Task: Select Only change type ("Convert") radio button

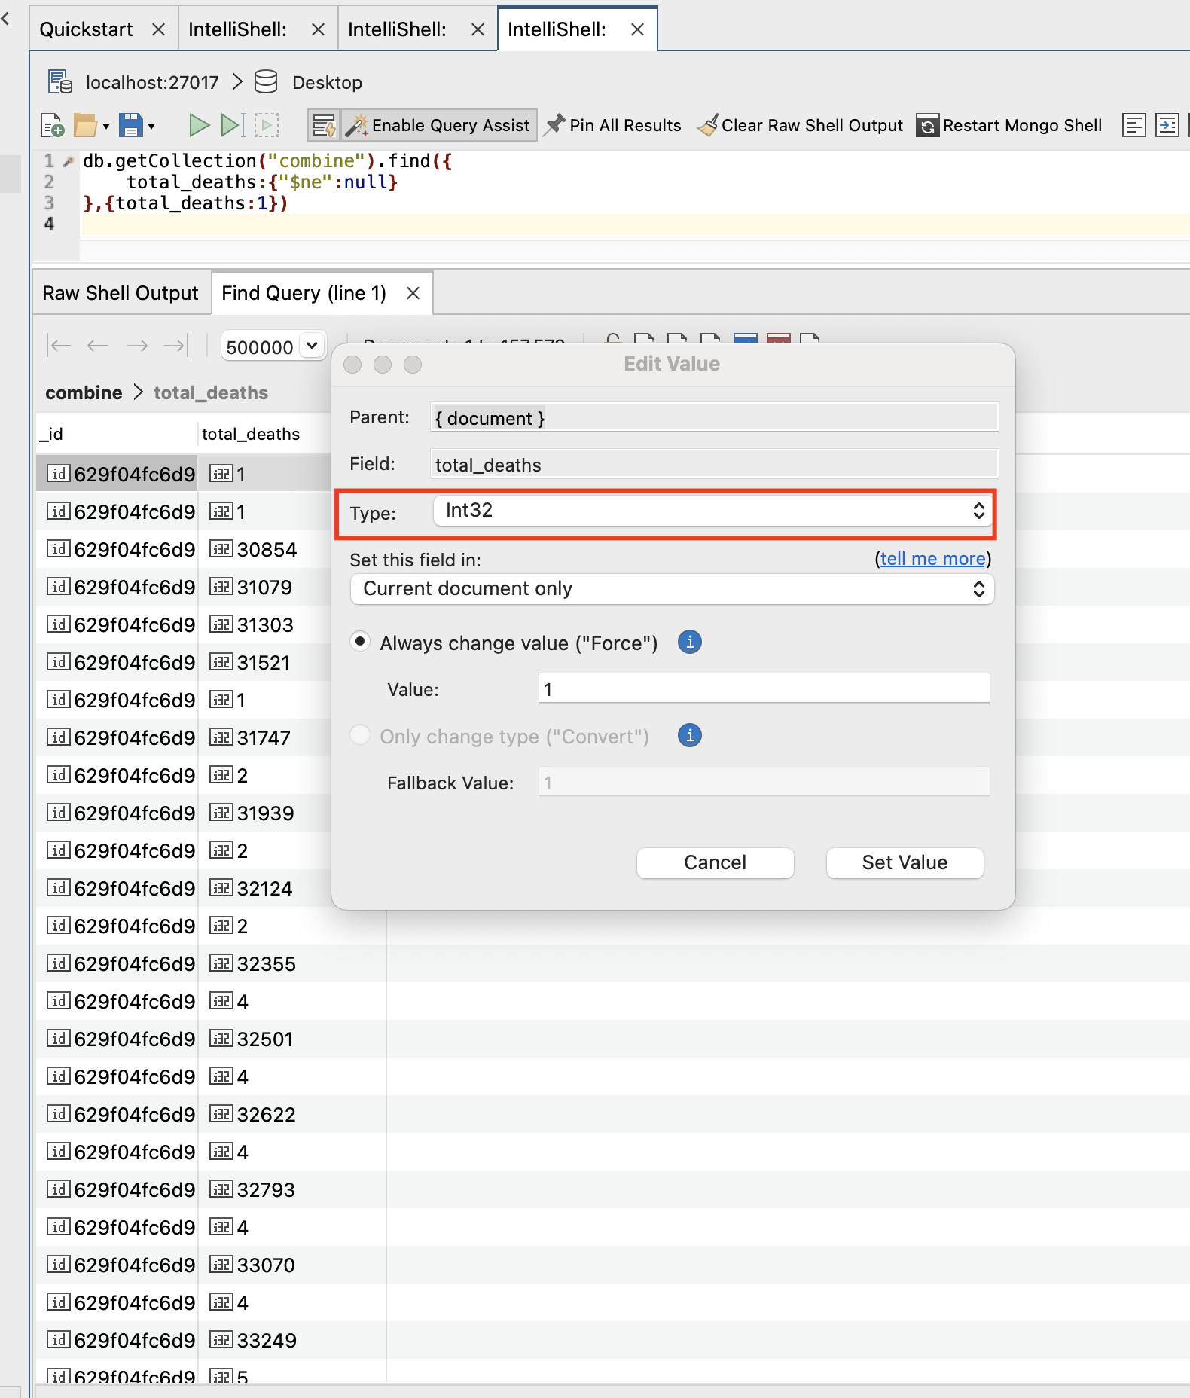Action: pos(361,735)
